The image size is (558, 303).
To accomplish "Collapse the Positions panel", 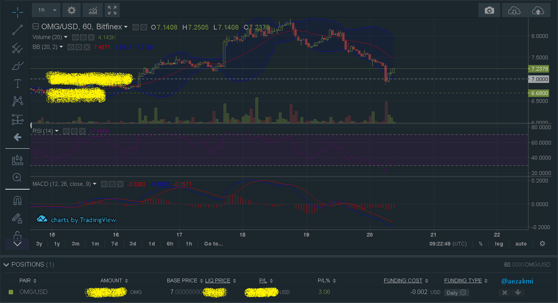I will (x=6, y=265).
